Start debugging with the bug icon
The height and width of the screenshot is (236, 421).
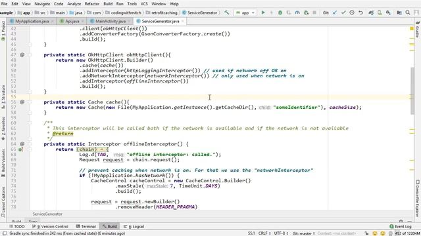click(280, 12)
